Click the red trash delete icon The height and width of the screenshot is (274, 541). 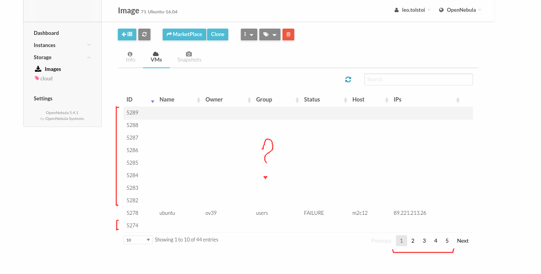click(288, 34)
